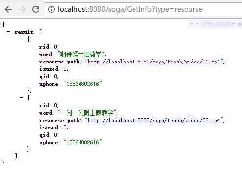Click the View source link

218,23
